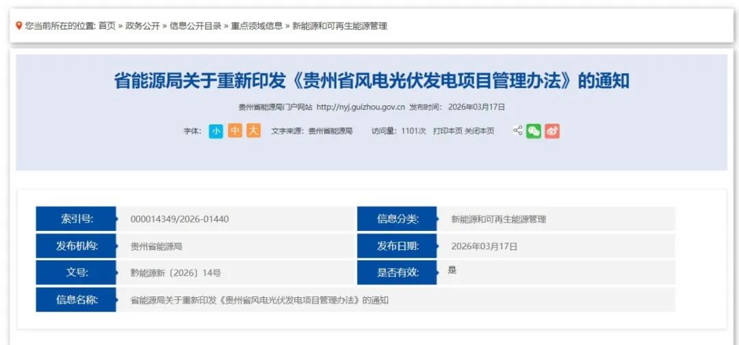Go to 首页 in the breadcrumb
Screen dimensions: 739x345
point(107,26)
